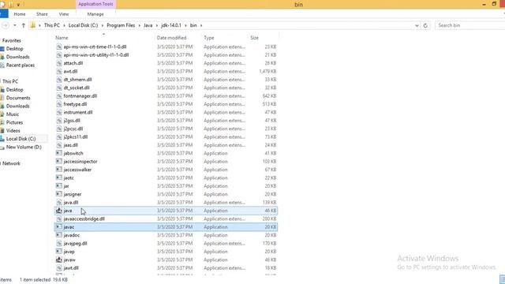
Task: Select the dt_shmem.dll file name
Action: (77, 80)
